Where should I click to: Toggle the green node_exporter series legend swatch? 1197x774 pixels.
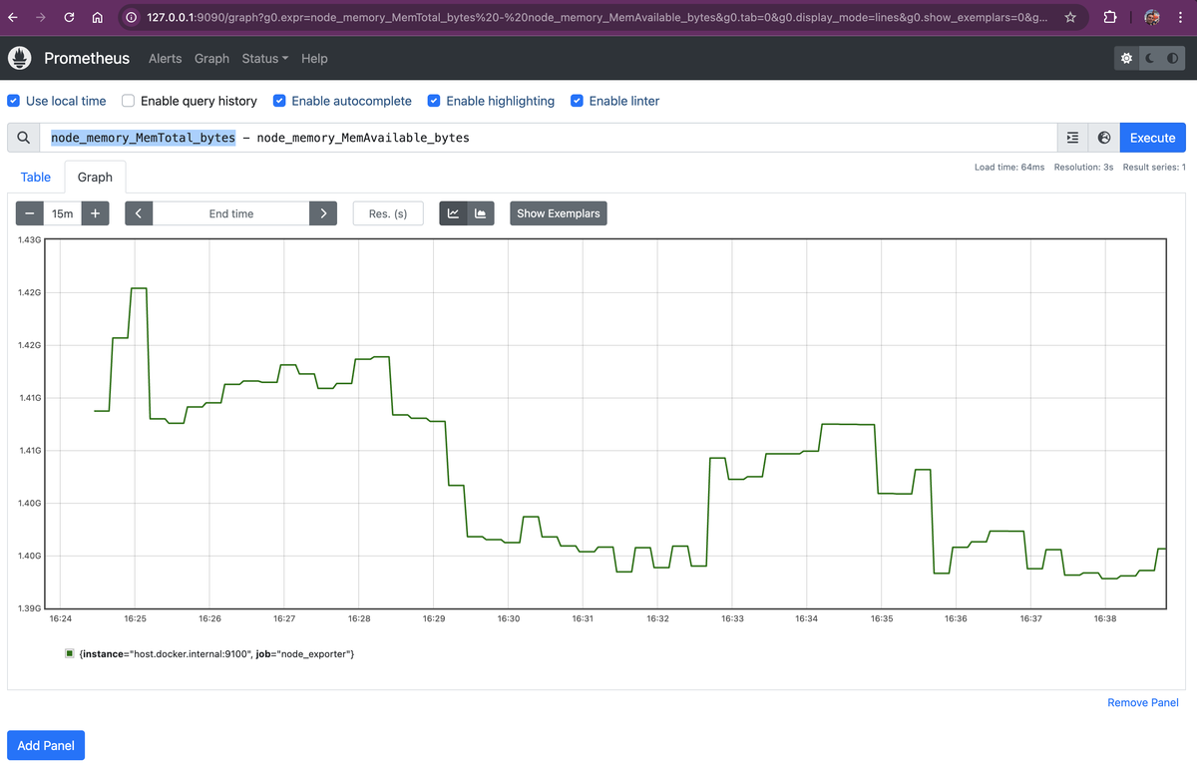tap(70, 653)
